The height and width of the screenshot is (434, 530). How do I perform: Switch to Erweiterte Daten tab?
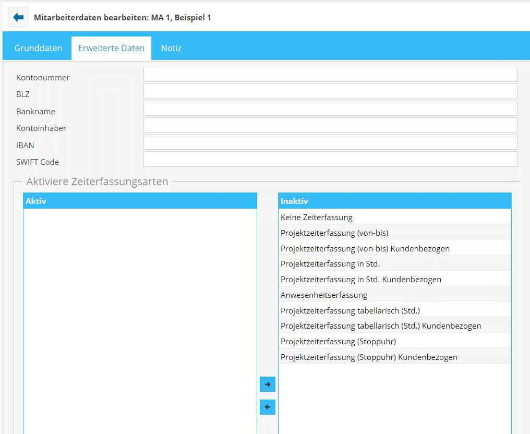(111, 48)
